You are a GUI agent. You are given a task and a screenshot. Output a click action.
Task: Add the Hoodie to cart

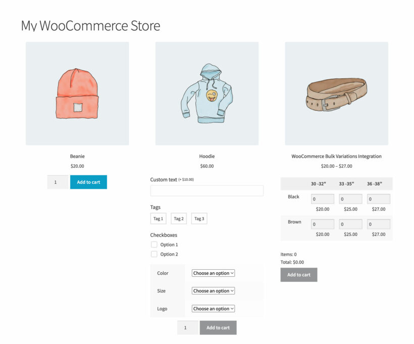(218, 327)
